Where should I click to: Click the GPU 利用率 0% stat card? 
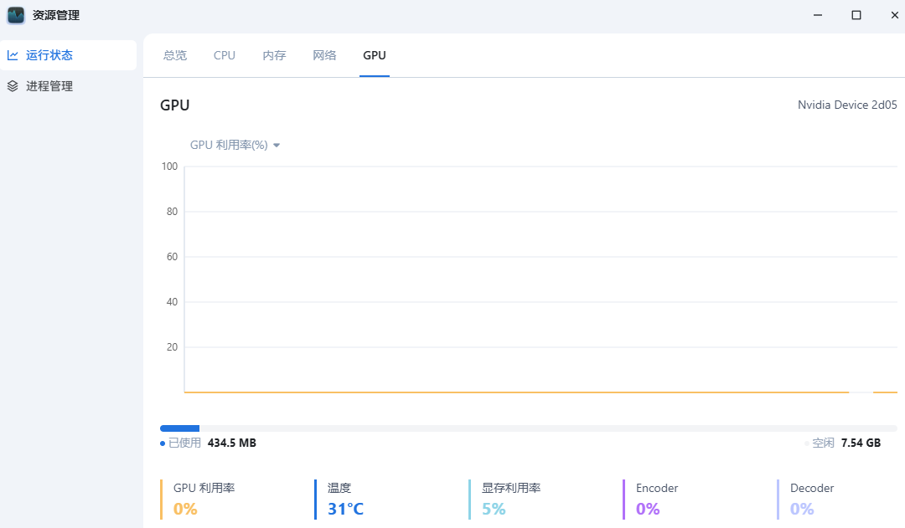click(x=198, y=500)
